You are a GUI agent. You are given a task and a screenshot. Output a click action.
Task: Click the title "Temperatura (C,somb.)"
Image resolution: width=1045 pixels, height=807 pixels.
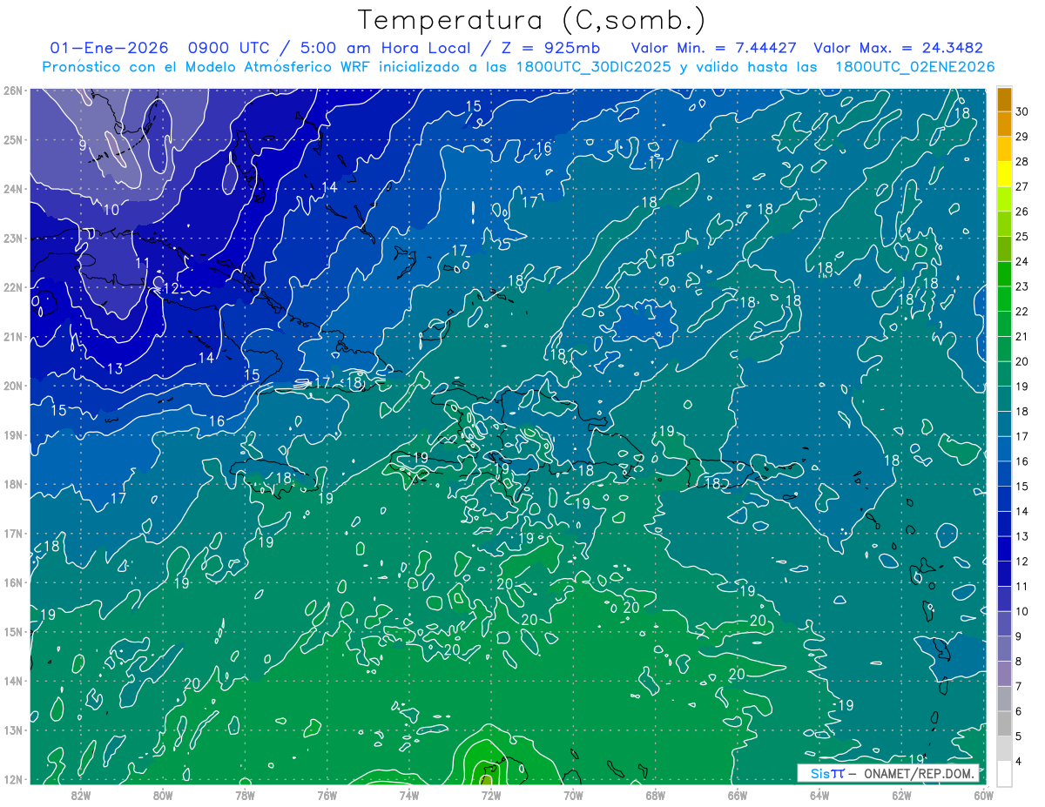tap(531, 20)
